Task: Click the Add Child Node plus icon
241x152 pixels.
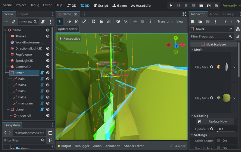Action: (x=6, y=22)
